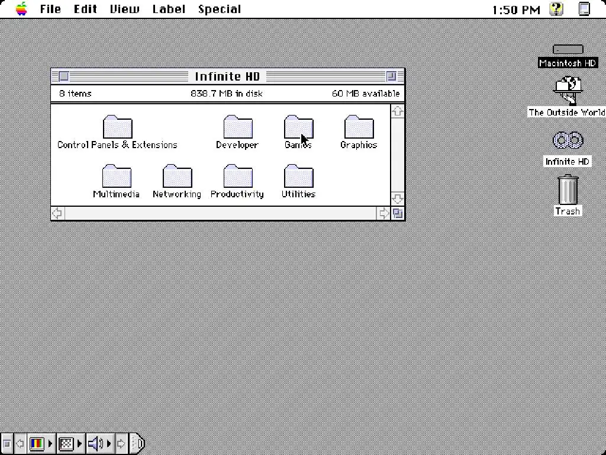Viewport: 606px width, 455px height.
Task: Open the File menu
Action: click(x=50, y=9)
